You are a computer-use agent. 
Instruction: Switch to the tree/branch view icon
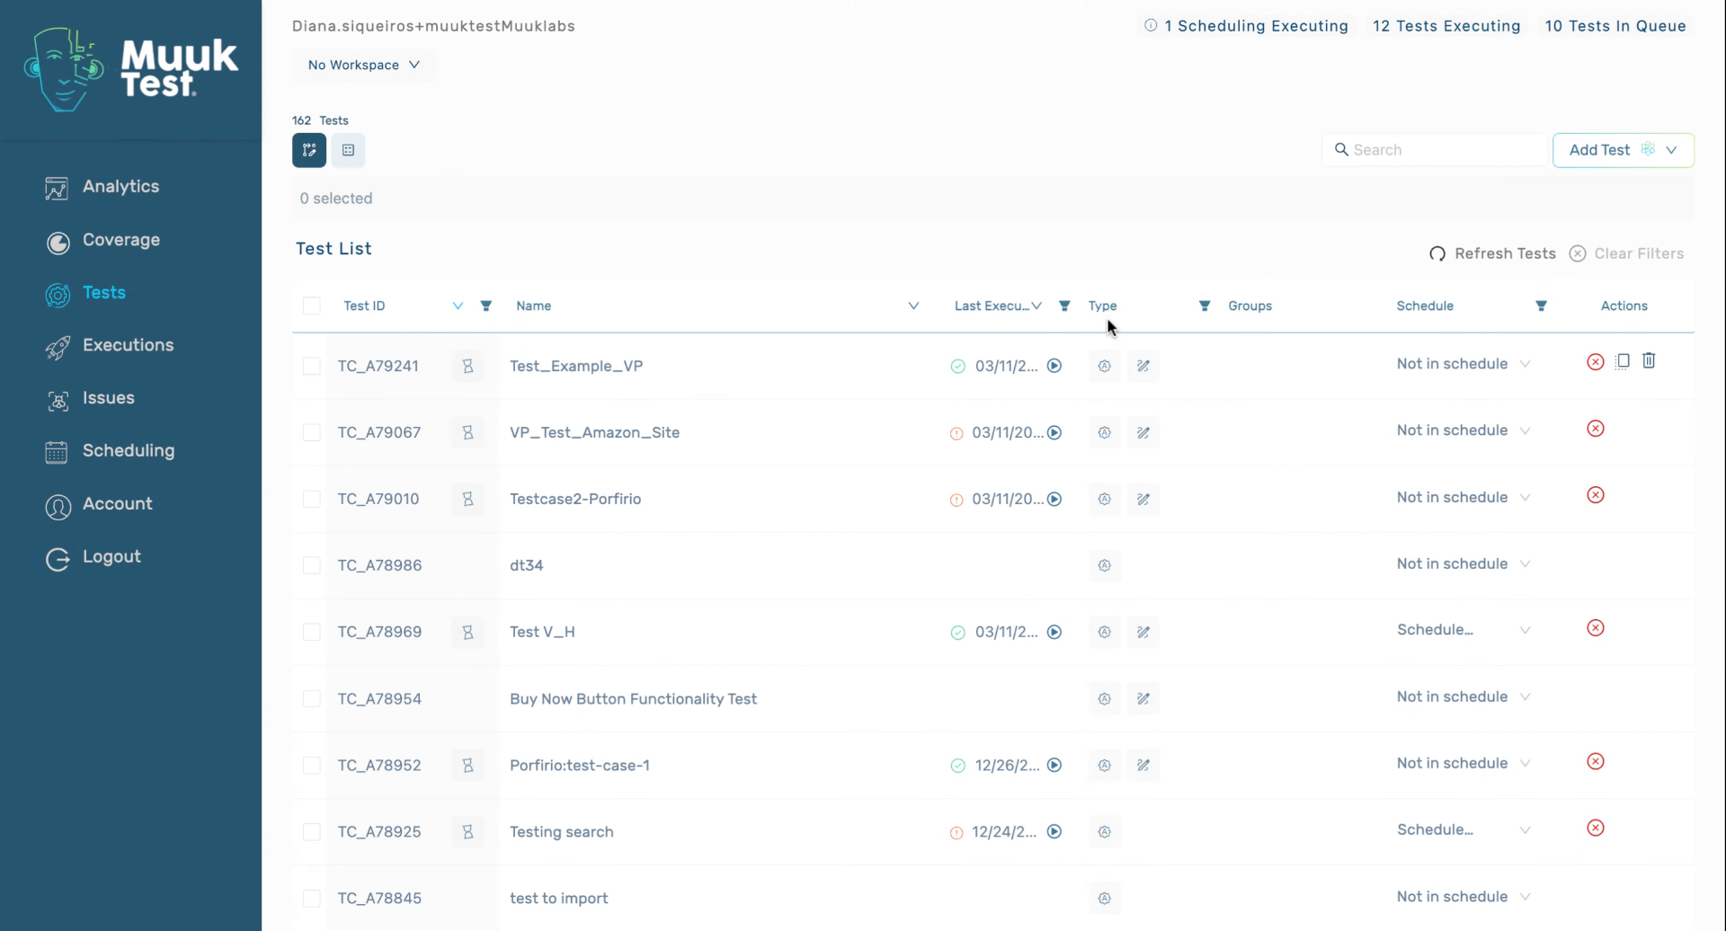tap(309, 150)
